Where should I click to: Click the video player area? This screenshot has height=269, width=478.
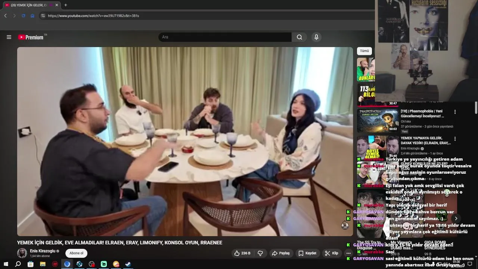pyautogui.click(x=185, y=141)
